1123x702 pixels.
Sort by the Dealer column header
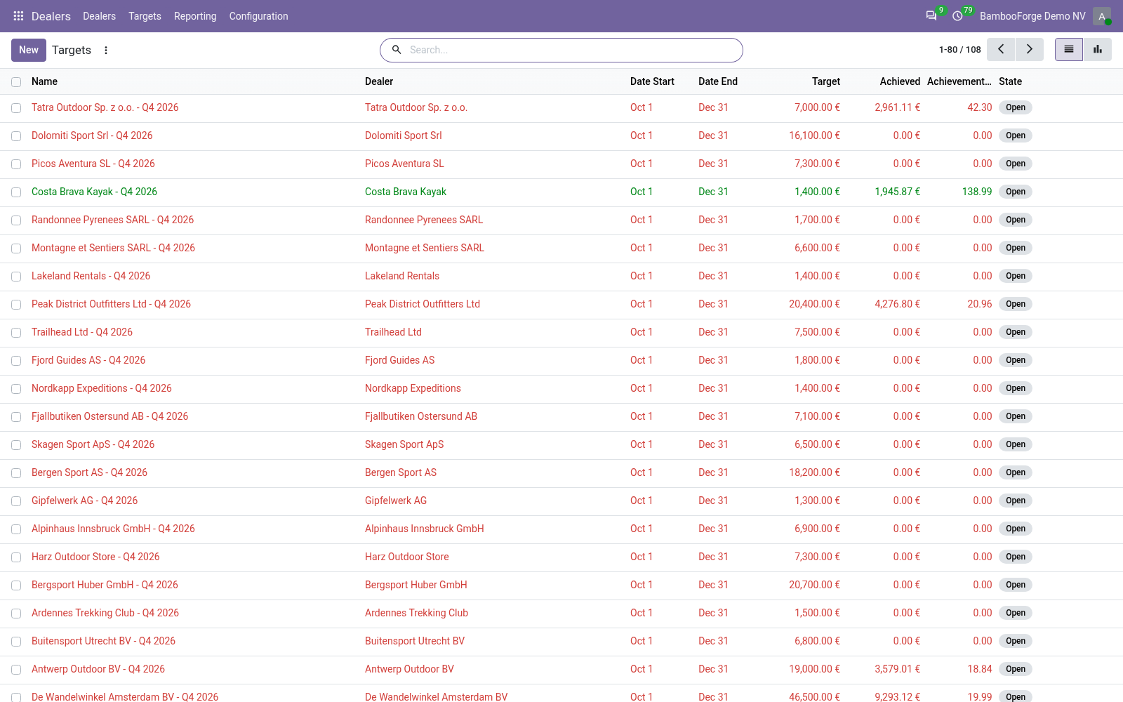[379, 81]
